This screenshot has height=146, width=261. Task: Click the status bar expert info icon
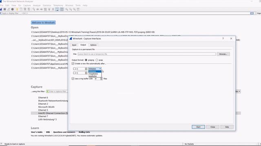1,144
